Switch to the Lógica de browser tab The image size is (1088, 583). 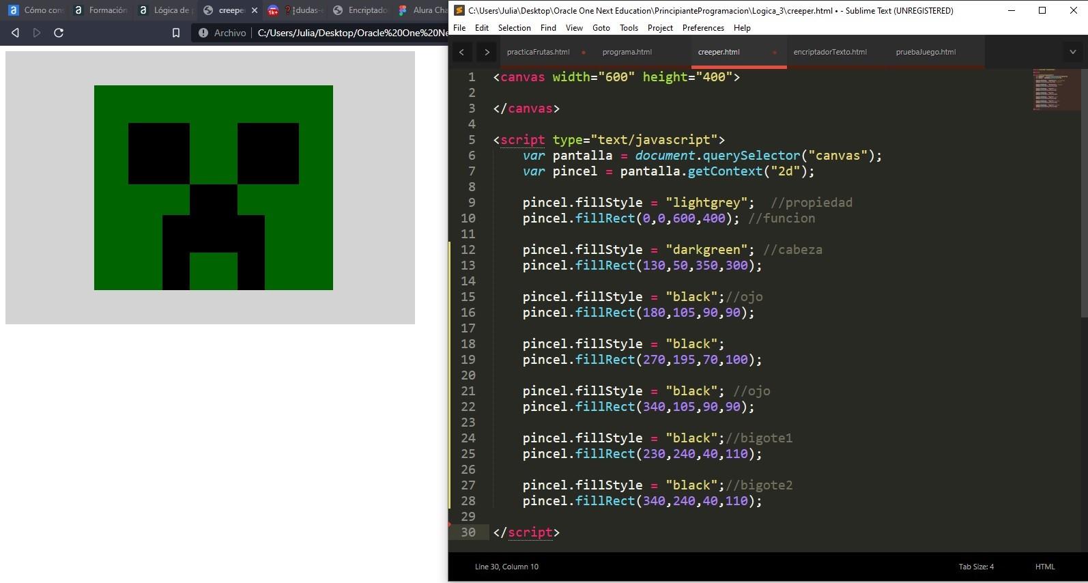165,10
